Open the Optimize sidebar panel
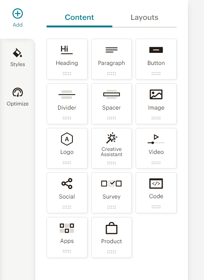Image resolution: width=204 pixels, height=280 pixels. click(x=18, y=97)
